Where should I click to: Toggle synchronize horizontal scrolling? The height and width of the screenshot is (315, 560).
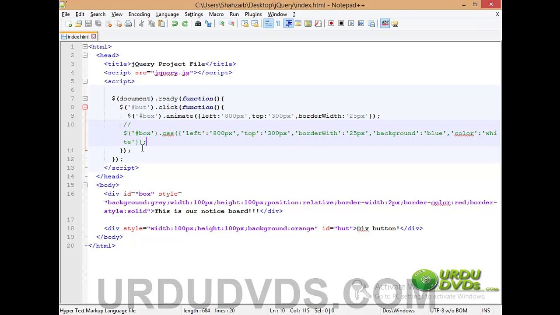(x=255, y=24)
